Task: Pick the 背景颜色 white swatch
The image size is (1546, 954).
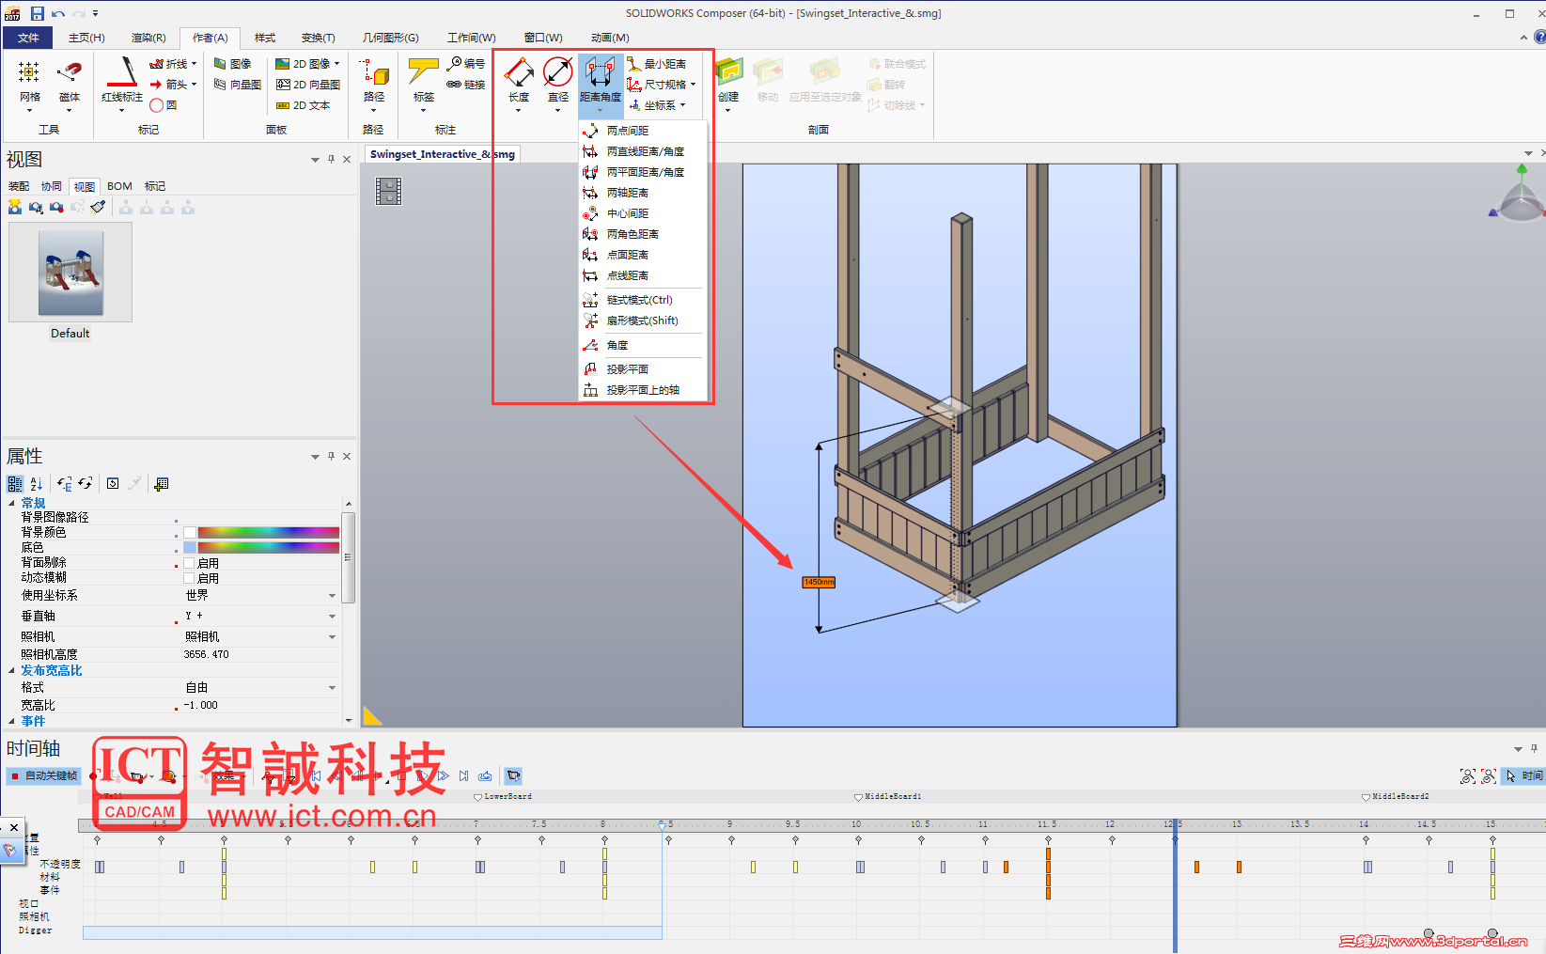Action: [190, 533]
